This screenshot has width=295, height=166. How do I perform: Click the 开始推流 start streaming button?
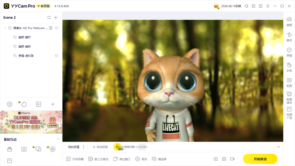(260, 159)
